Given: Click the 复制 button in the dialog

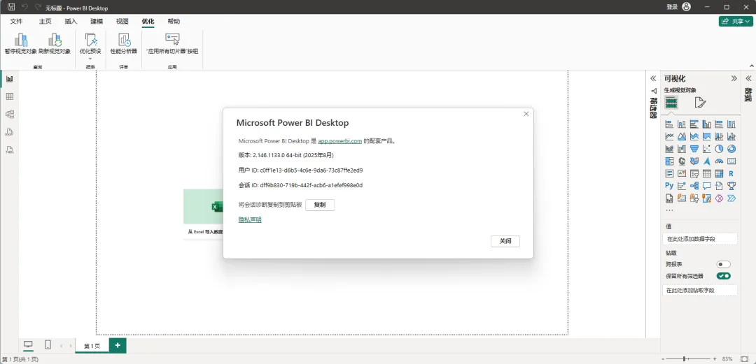Looking at the screenshot, I should point(320,205).
